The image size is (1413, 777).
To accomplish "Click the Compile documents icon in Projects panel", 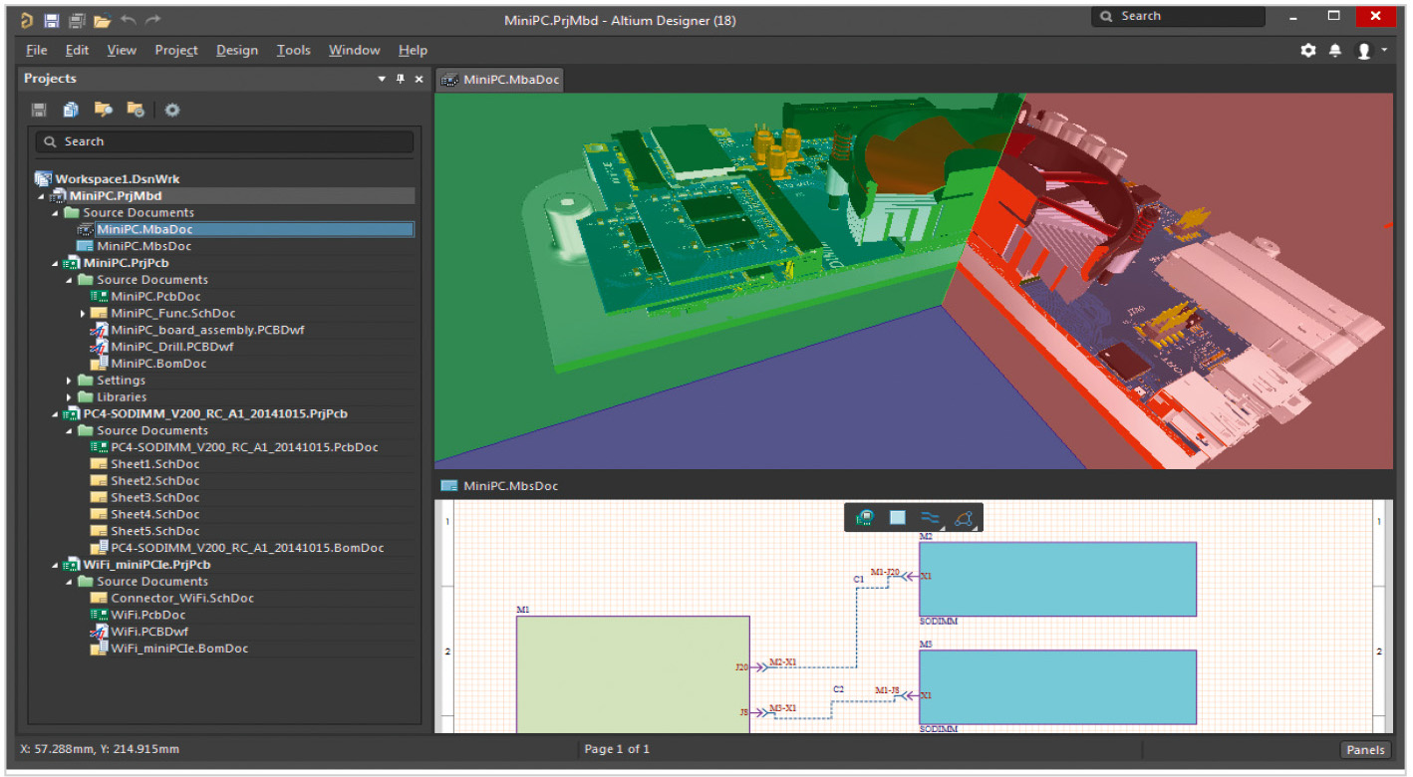I will tap(71, 110).
